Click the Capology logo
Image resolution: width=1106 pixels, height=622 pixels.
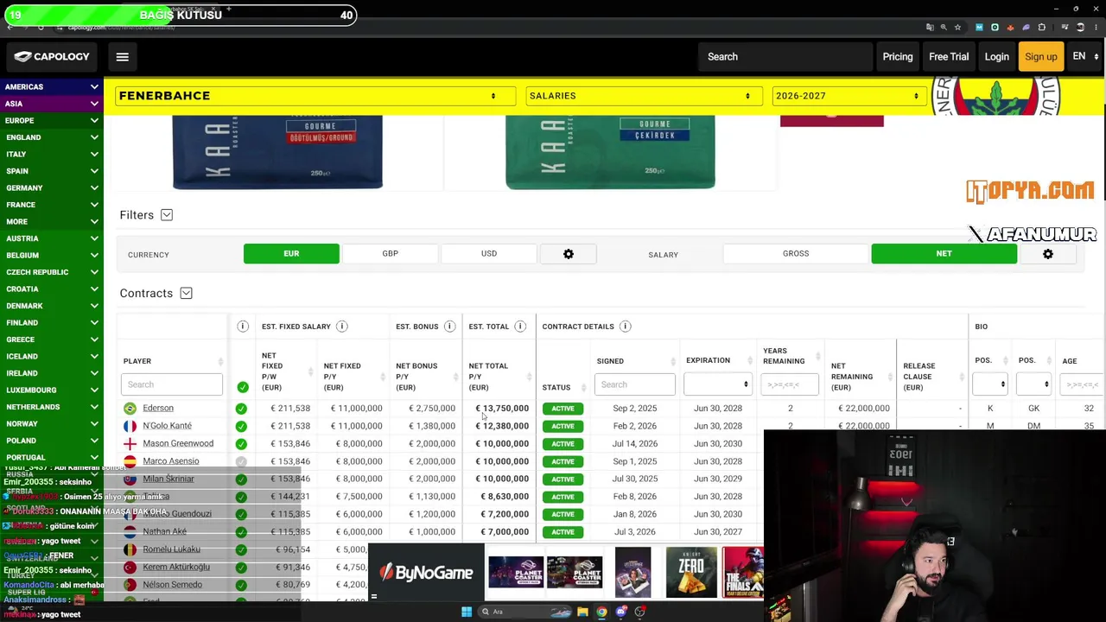coord(52,57)
